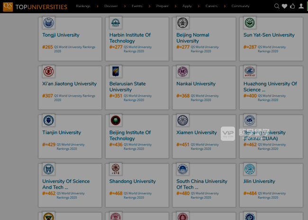The image size is (308, 220).
Task: Click the Shandong University crest
Action: pyautogui.click(x=116, y=169)
